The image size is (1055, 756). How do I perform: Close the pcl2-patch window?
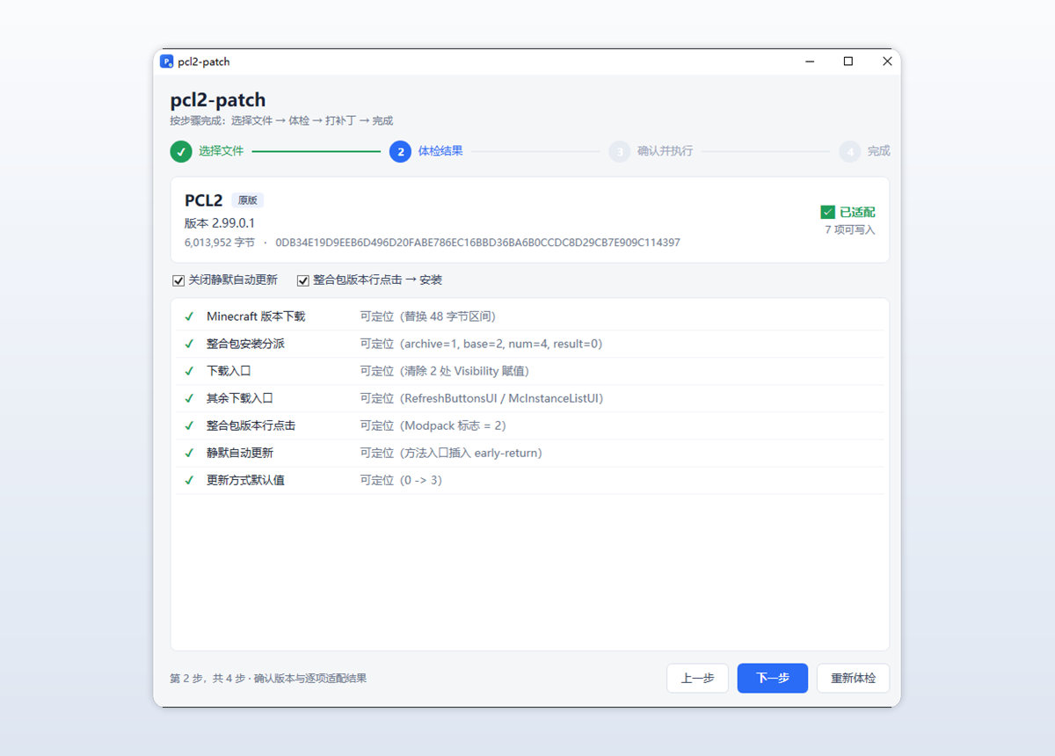pyautogui.click(x=887, y=62)
